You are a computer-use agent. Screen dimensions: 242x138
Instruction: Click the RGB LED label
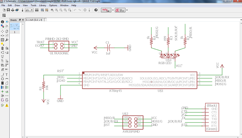point(165,63)
